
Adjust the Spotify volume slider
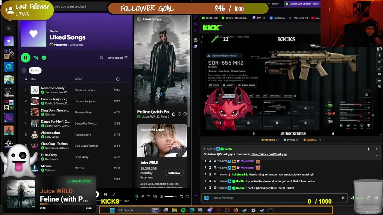171,197
